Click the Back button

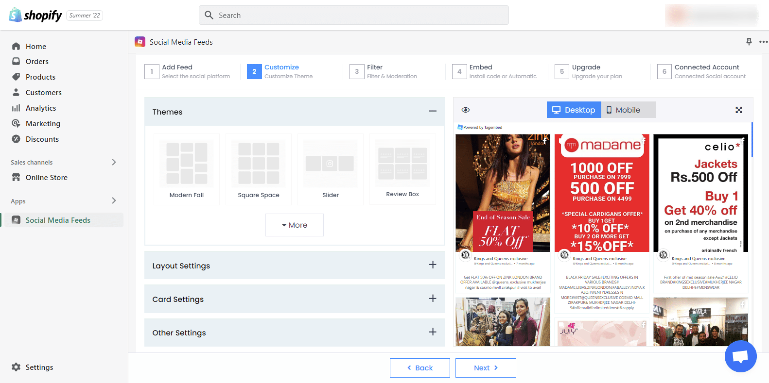pos(420,368)
